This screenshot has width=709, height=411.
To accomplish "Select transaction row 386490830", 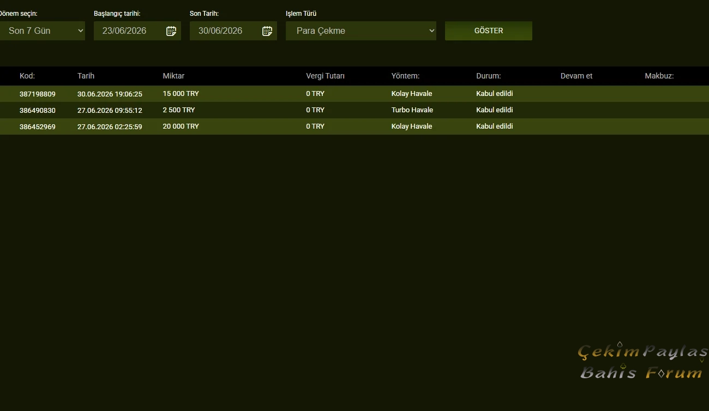I will point(354,110).
